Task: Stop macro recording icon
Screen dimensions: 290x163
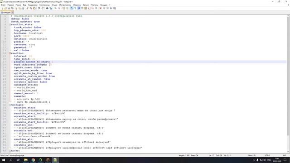Action: pos(104,8)
